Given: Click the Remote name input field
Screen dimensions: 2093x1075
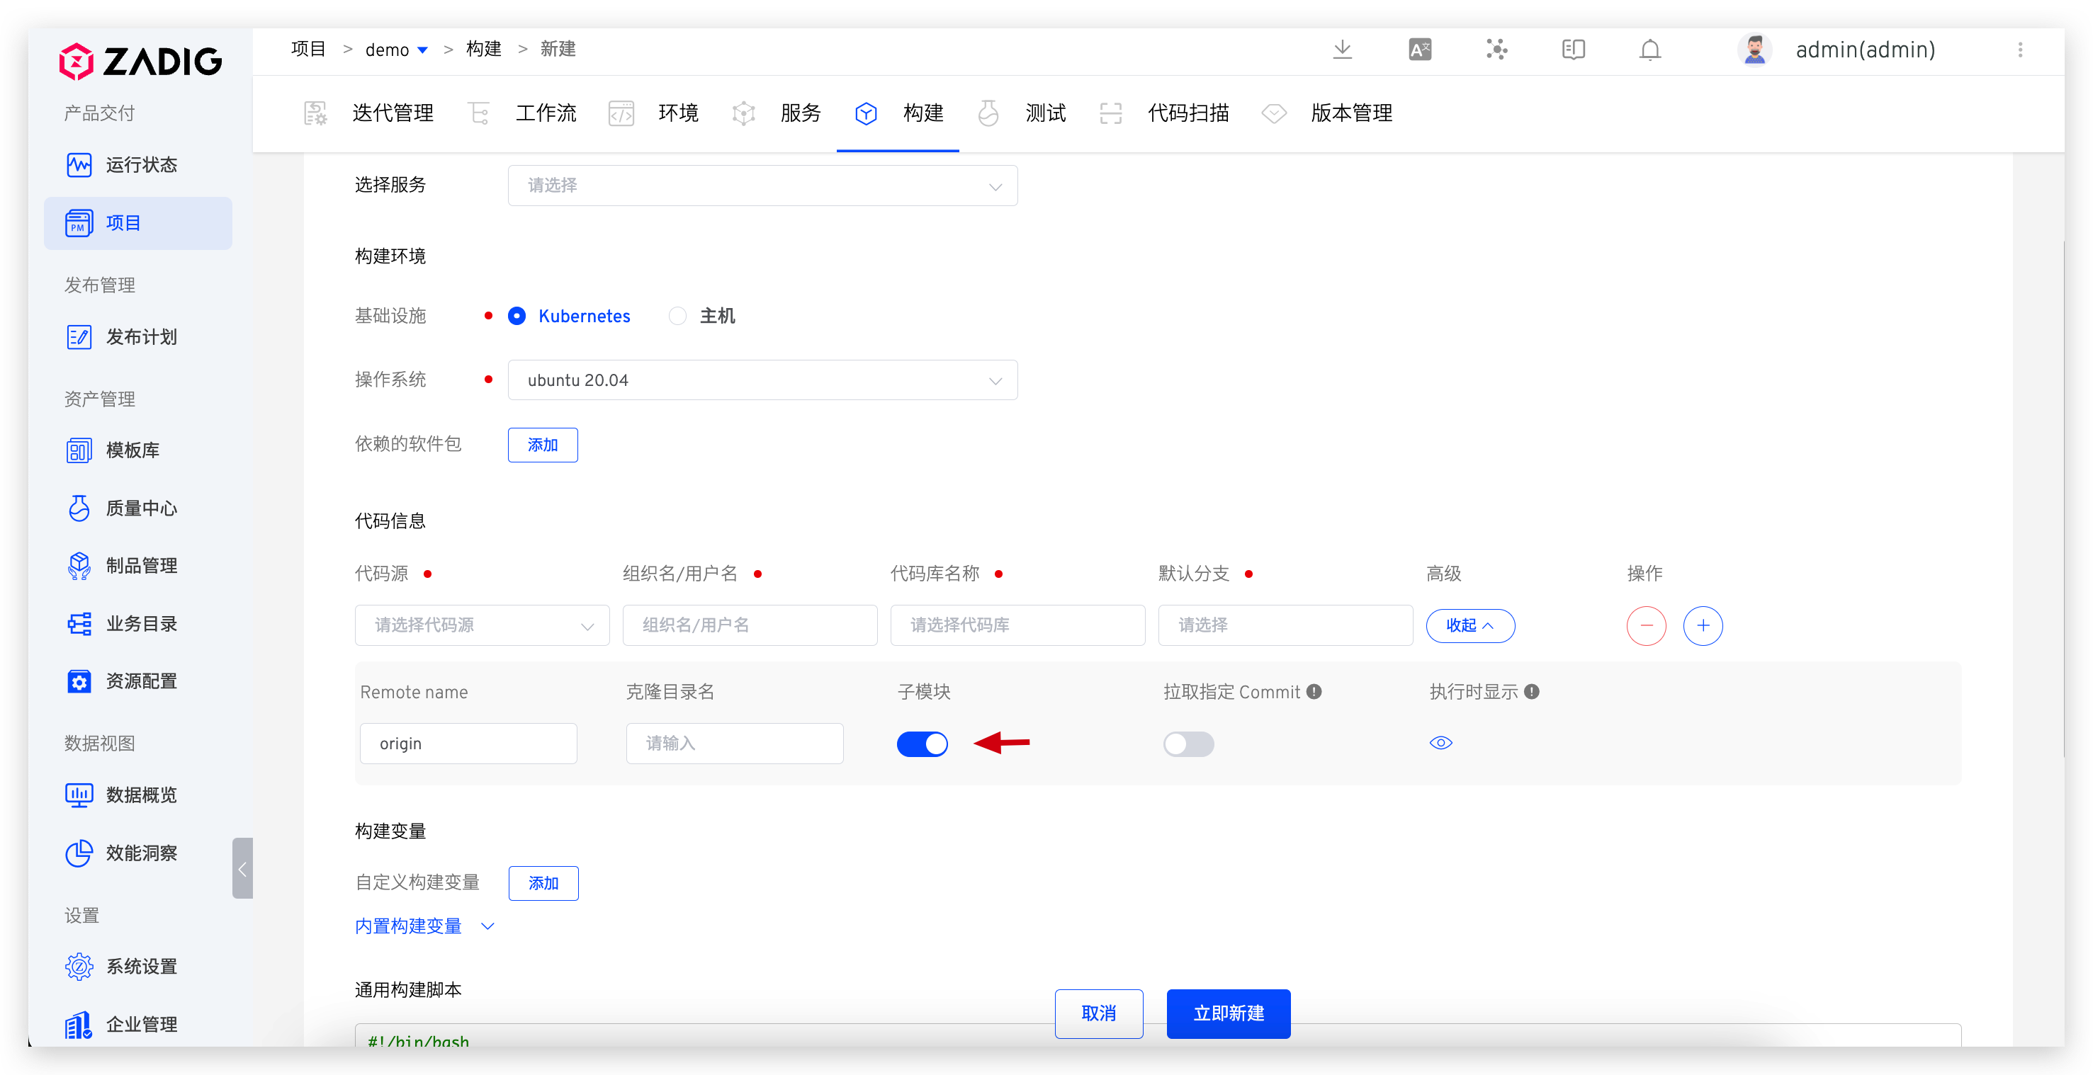Looking at the screenshot, I should pyautogui.click(x=468, y=743).
